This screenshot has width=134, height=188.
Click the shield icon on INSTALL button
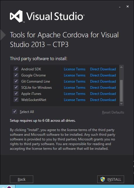tap(103, 179)
